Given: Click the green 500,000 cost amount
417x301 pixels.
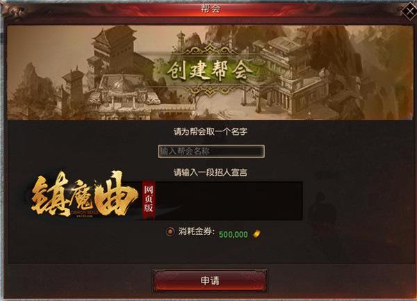Looking at the screenshot, I should [234, 234].
